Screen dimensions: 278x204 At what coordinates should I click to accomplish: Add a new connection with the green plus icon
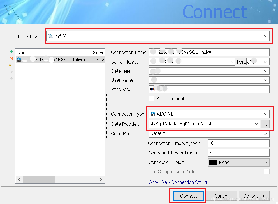click(11, 52)
